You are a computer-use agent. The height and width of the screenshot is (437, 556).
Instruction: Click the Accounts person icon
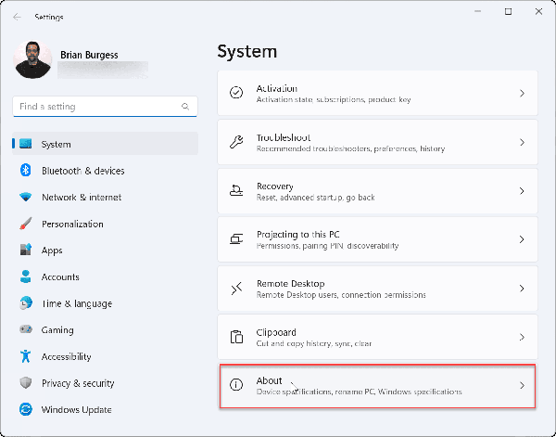[26, 276]
